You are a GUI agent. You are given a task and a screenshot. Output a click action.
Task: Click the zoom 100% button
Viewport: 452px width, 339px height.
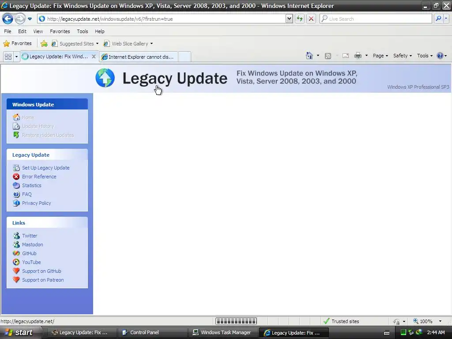pyautogui.click(x=423, y=321)
